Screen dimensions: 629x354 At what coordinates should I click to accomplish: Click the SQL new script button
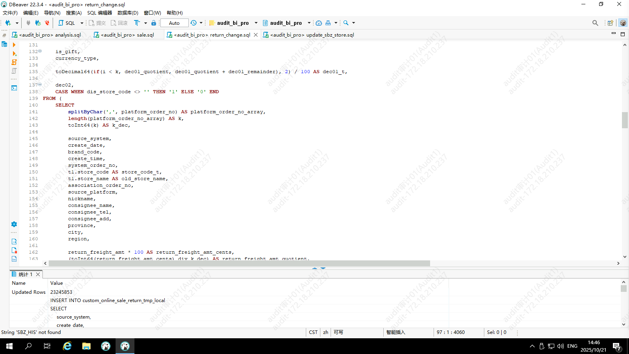pos(67,23)
